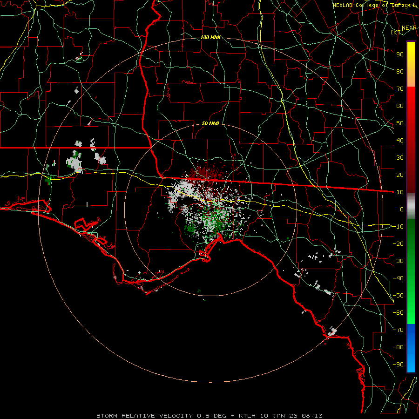Click the [KT] units label
Image resolution: width=419 pixels, height=419 pixels.
(398, 32)
